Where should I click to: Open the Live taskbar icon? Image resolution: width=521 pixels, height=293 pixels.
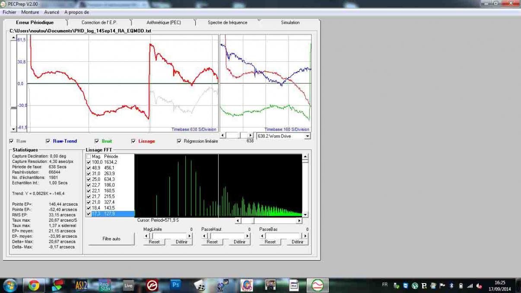[128, 285]
